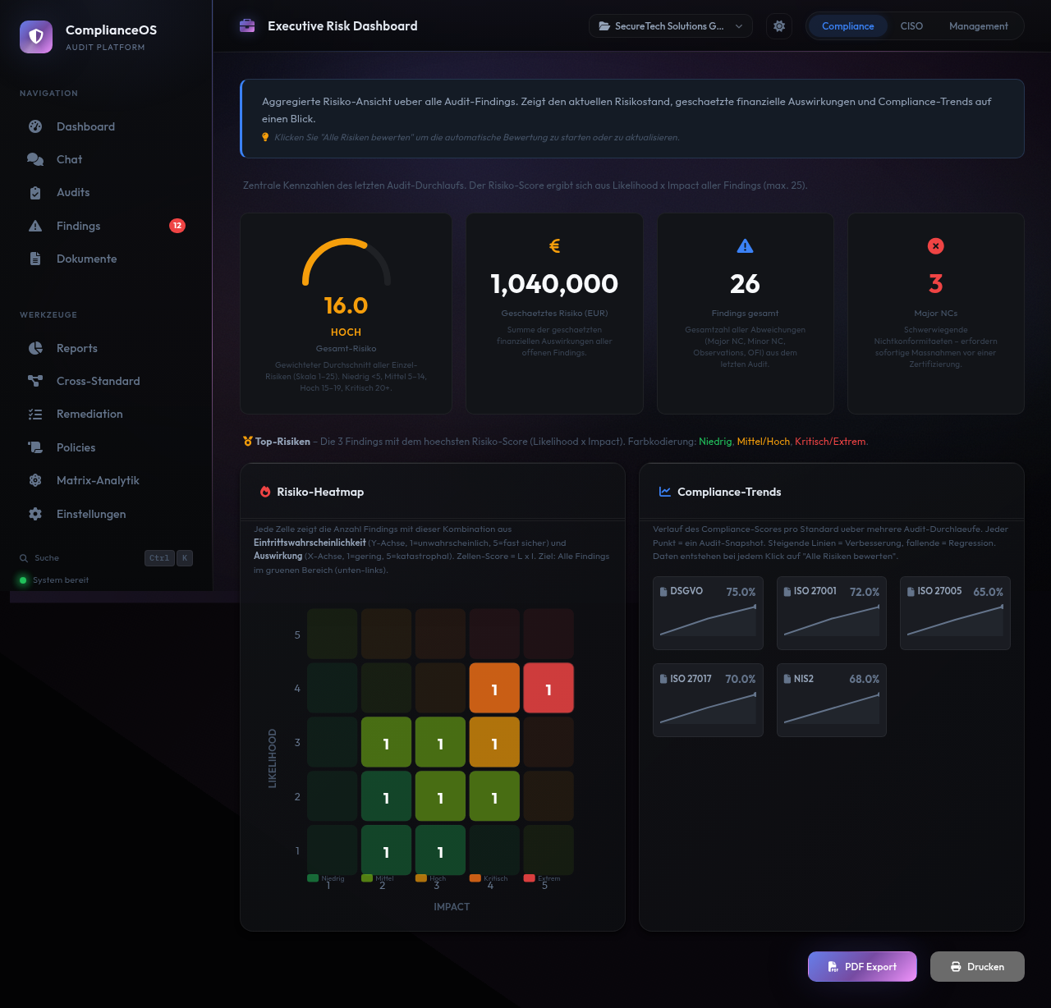Viewport: 1051px width, 1008px height.
Task: Click the Remediation checklist icon
Action: tap(35, 415)
